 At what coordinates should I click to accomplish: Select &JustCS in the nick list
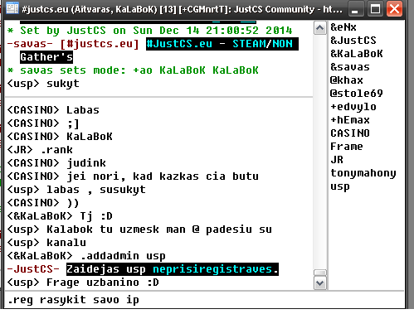353,41
